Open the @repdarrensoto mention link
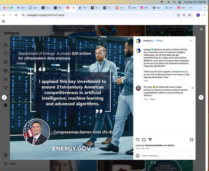Viewport: 209px width, 171px height. pos(180,72)
